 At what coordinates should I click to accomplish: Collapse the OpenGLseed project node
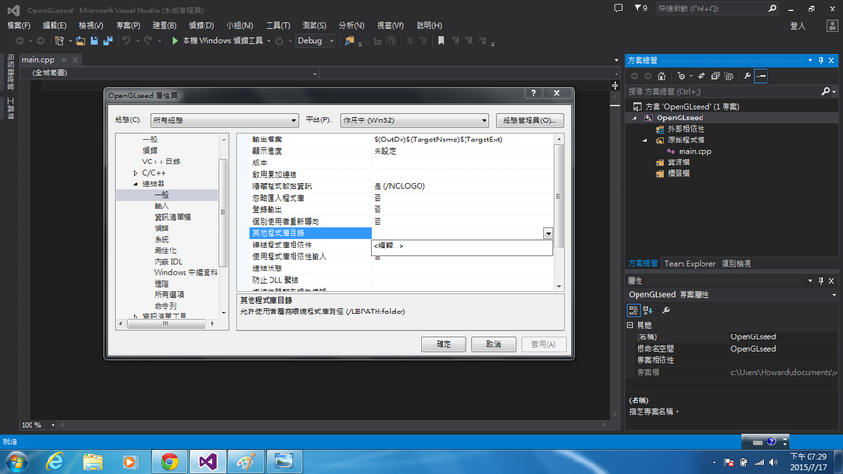pos(635,118)
